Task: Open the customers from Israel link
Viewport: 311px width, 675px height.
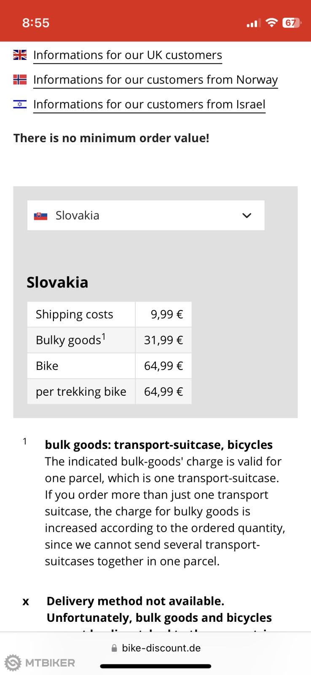Action: coord(149,104)
